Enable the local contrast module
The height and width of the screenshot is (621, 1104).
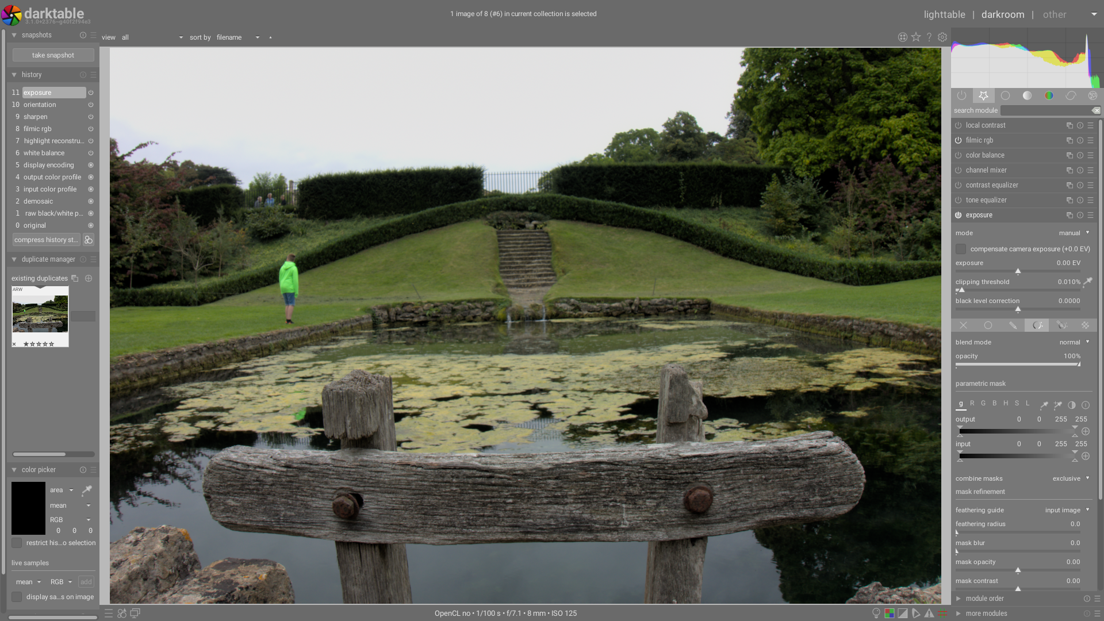(x=959, y=125)
